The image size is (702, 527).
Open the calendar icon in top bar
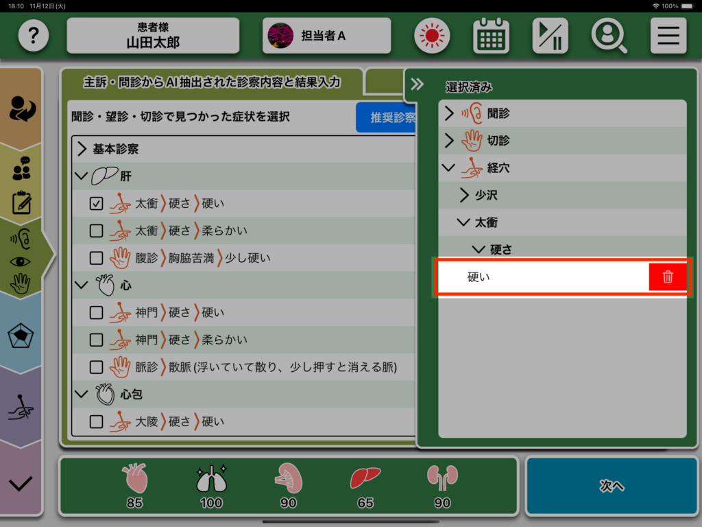[491, 36]
